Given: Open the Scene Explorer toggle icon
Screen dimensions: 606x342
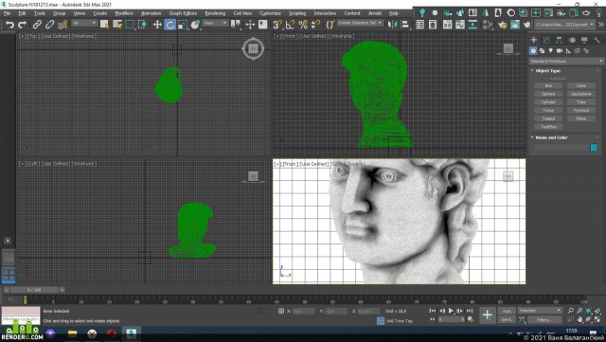Looking at the screenshot, I should 420,25.
